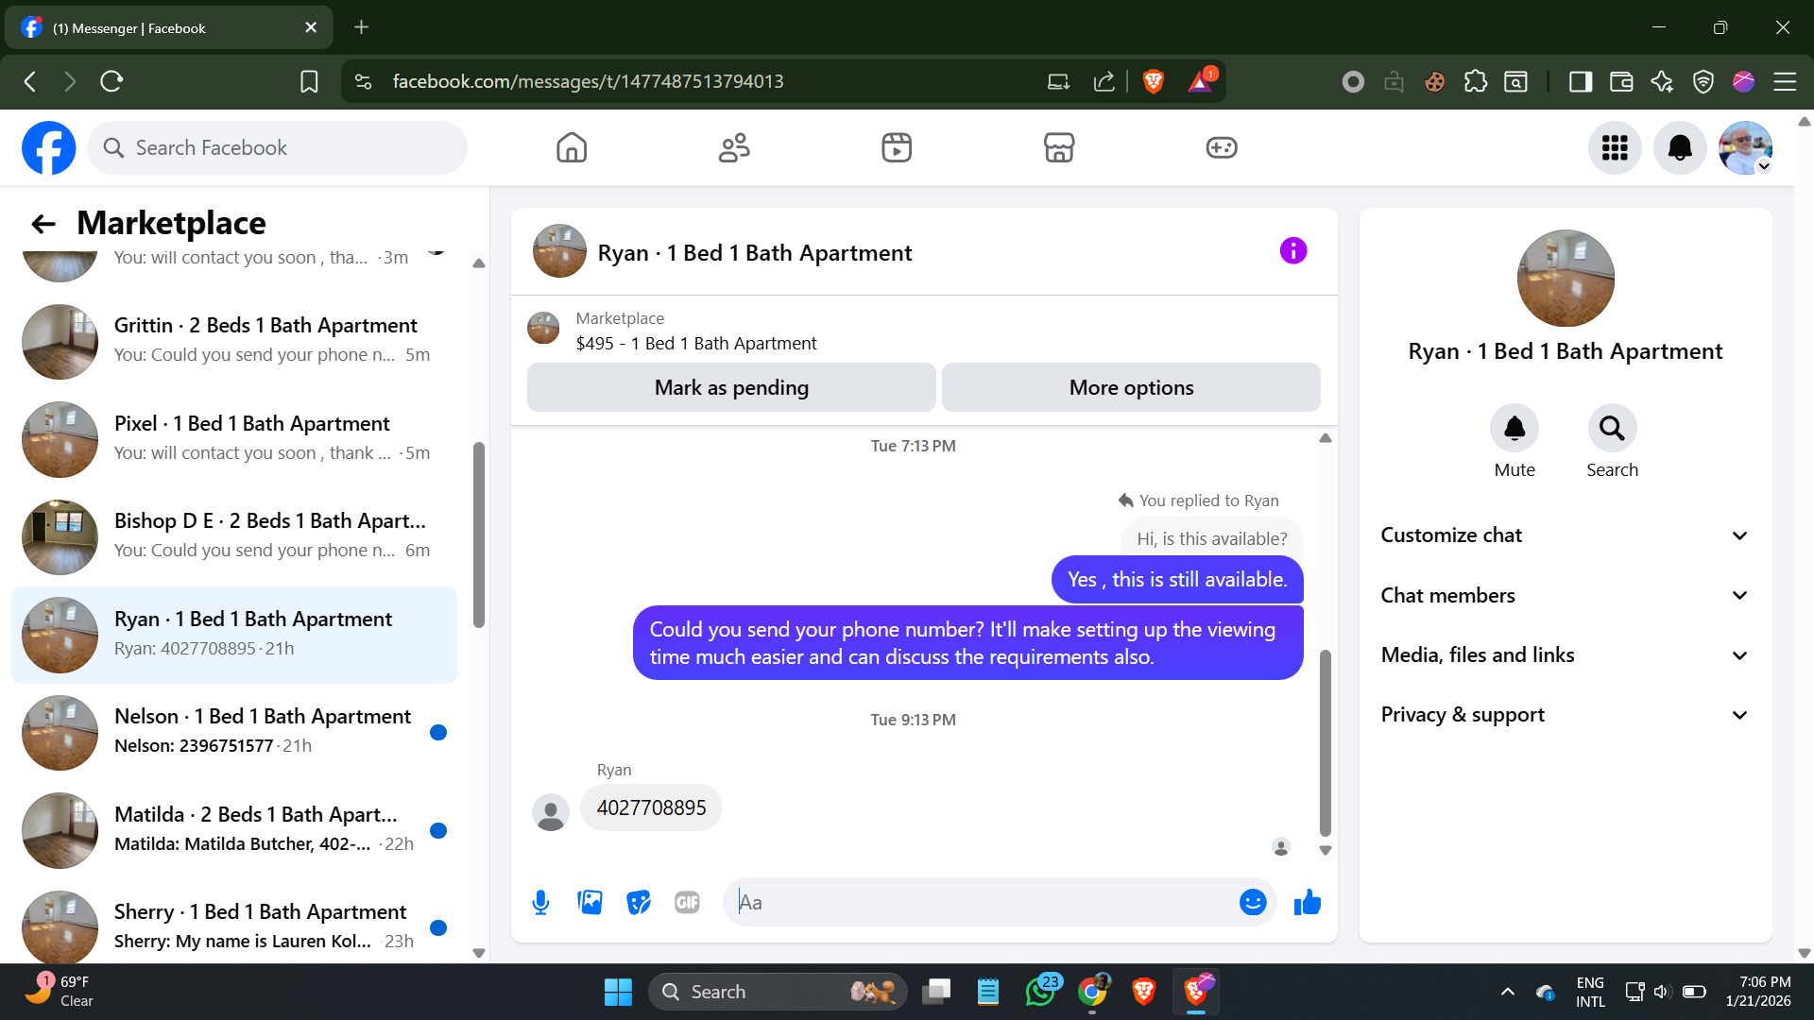The image size is (1814, 1020).
Task: Click the voice clip microphone icon
Action: point(540,903)
